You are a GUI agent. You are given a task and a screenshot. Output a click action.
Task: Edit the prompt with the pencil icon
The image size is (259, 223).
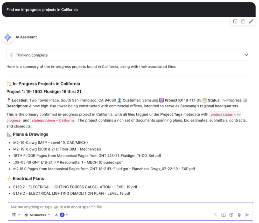coord(251,22)
